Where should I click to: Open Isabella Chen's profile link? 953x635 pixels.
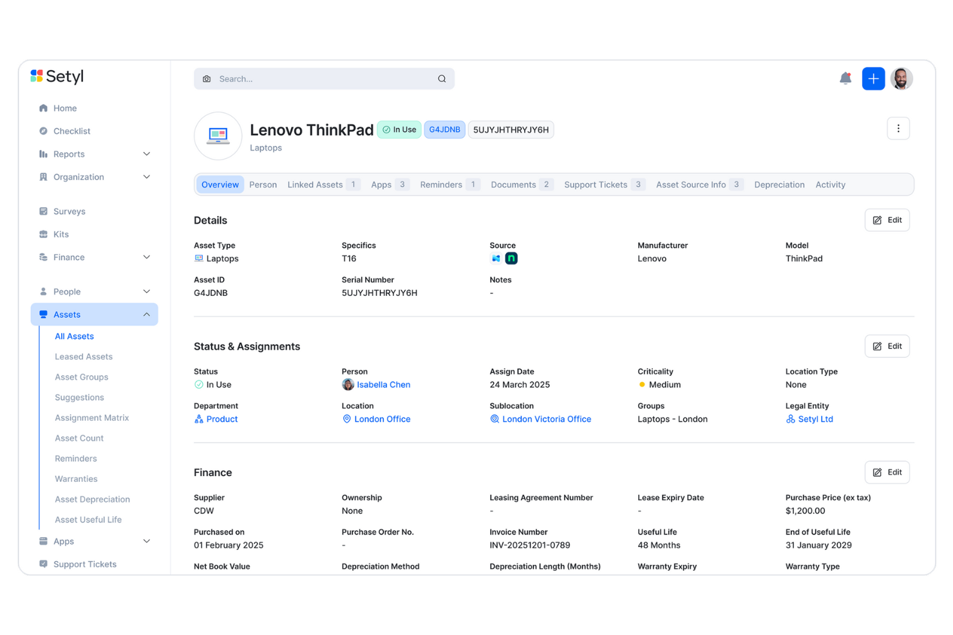coord(384,384)
